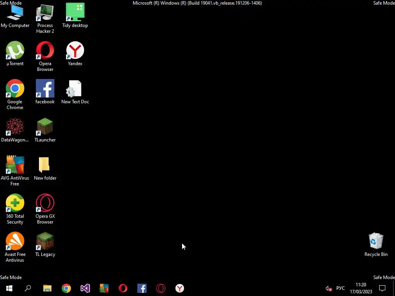Switch the РУС input language indicator

tap(340, 288)
